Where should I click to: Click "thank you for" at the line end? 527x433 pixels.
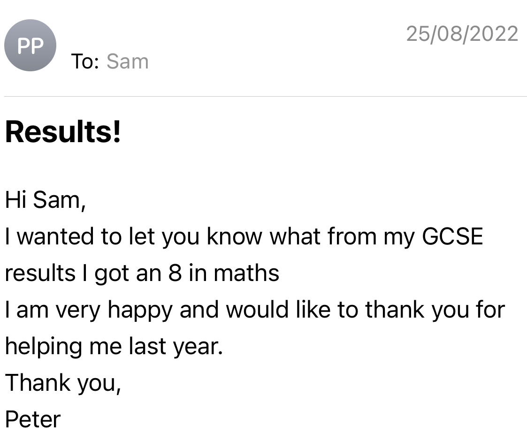tap(435, 310)
